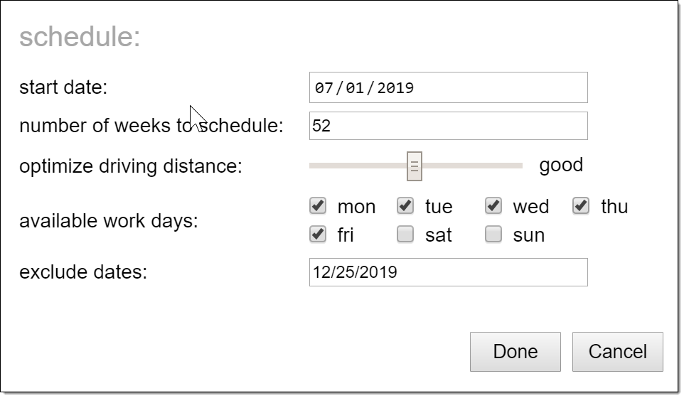This screenshot has height=398, width=684.
Task: Click slider track left of the handle
Action: (356, 166)
